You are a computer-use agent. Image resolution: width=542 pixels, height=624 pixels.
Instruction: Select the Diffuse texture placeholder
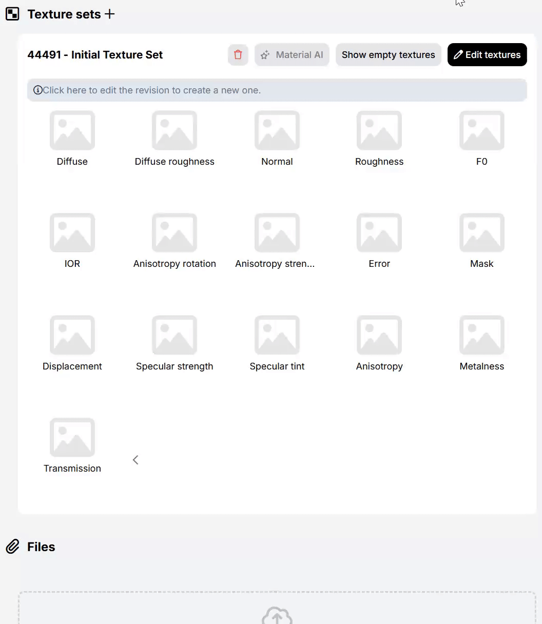tap(72, 130)
